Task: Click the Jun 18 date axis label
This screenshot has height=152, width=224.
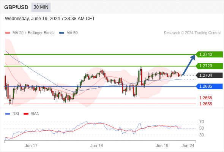Action: tap(96, 146)
